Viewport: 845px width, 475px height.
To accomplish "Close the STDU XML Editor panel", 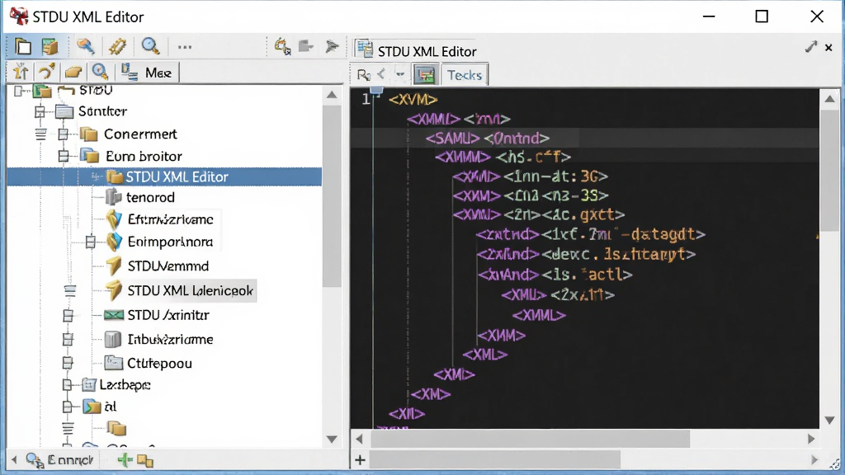I will (x=828, y=48).
